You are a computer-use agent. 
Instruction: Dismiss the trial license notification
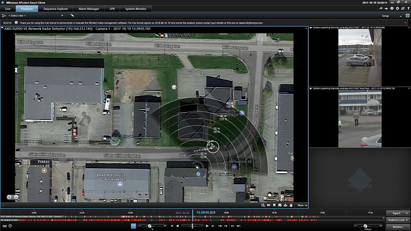(406, 23)
